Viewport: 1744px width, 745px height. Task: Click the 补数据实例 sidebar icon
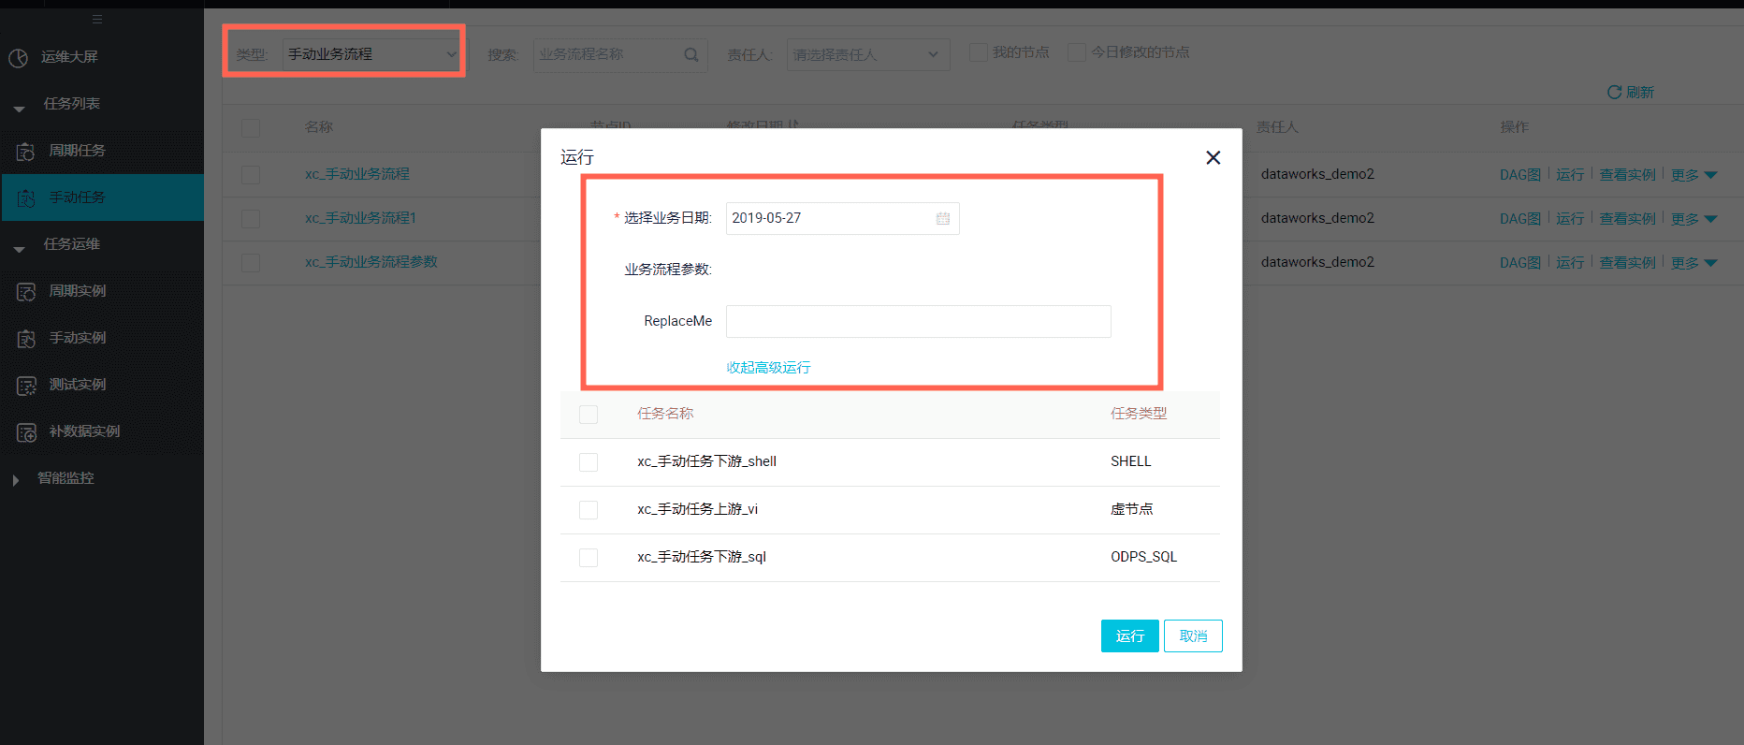click(26, 431)
